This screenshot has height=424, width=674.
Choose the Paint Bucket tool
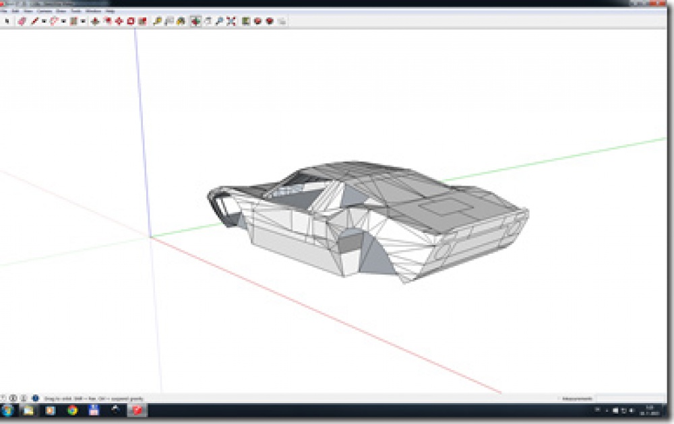tap(181, 21)
